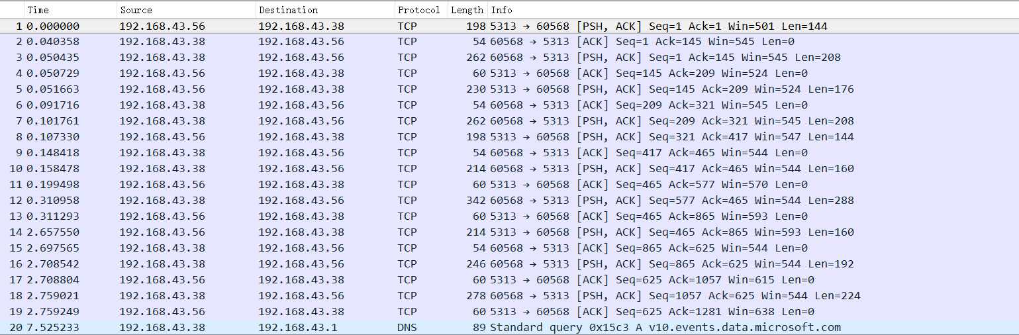
Task: Select packet 18 with Len=224
Action: [509, 295]
